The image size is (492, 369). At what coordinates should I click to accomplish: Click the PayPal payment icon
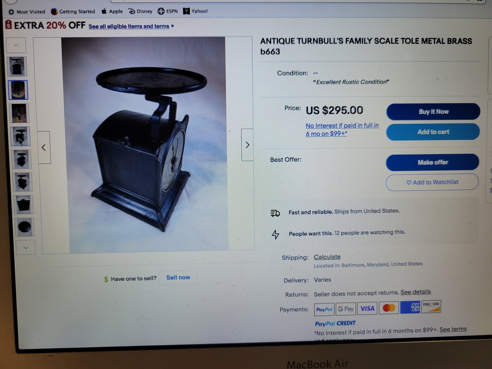coord(324,309)
